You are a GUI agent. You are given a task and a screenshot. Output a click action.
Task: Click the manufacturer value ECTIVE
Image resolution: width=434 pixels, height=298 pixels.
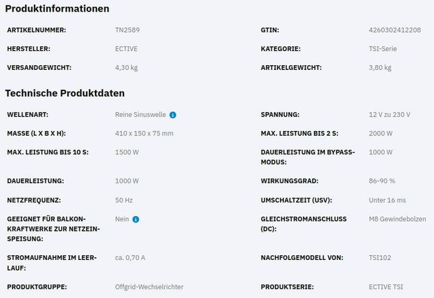(x=127, y=49)
